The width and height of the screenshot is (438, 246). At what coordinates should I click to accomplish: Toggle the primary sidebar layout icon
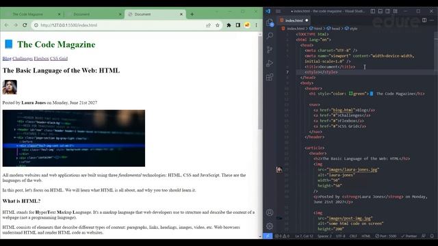pyautogui.click(x=372, y=11)
